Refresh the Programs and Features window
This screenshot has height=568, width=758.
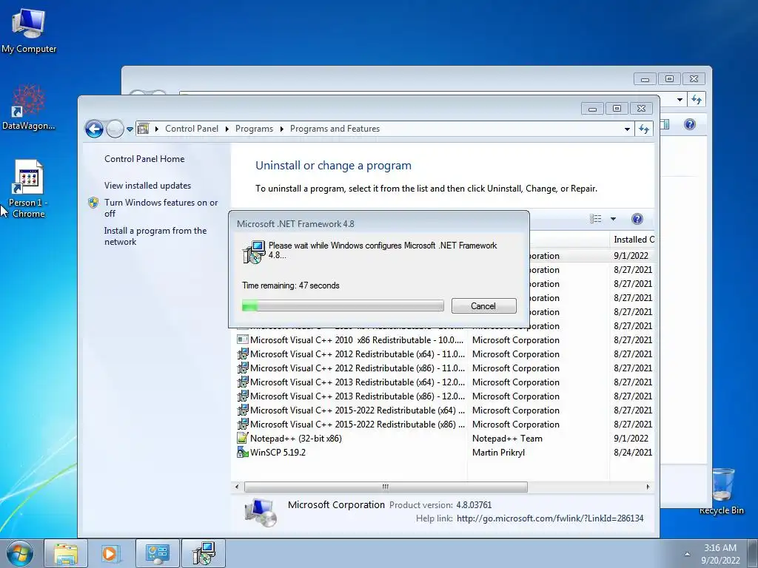(x=644, y=129)
